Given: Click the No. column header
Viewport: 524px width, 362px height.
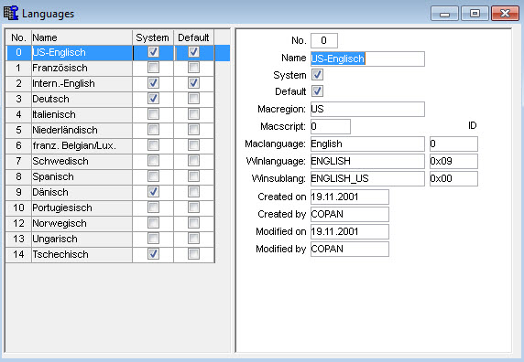Looking at the screenshot, I should pyautogui.click(x=18, y=37).
